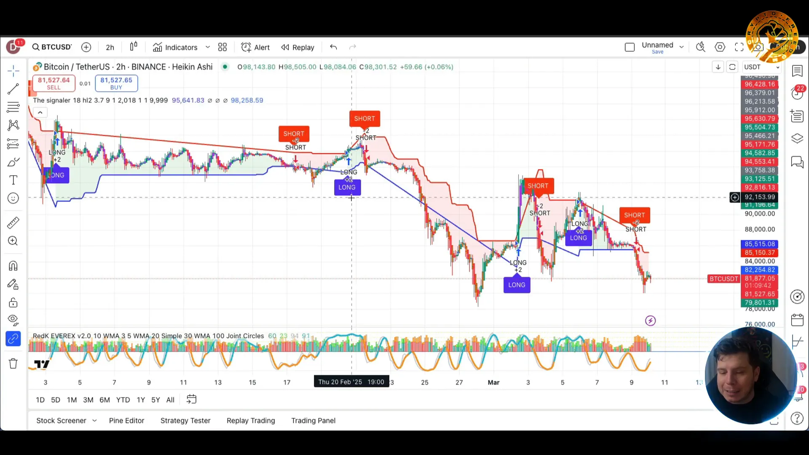The height and width of the screenshot is (455, 809).
Task: Open the calendar panel
Action: [x=797, y=320]
